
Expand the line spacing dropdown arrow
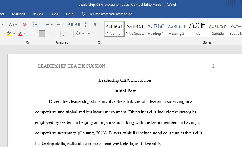[70, 34]
